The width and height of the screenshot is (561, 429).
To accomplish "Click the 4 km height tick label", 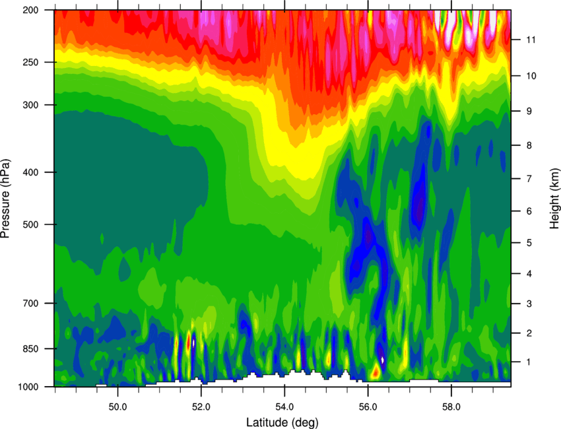I will click(x=529, y=274).
